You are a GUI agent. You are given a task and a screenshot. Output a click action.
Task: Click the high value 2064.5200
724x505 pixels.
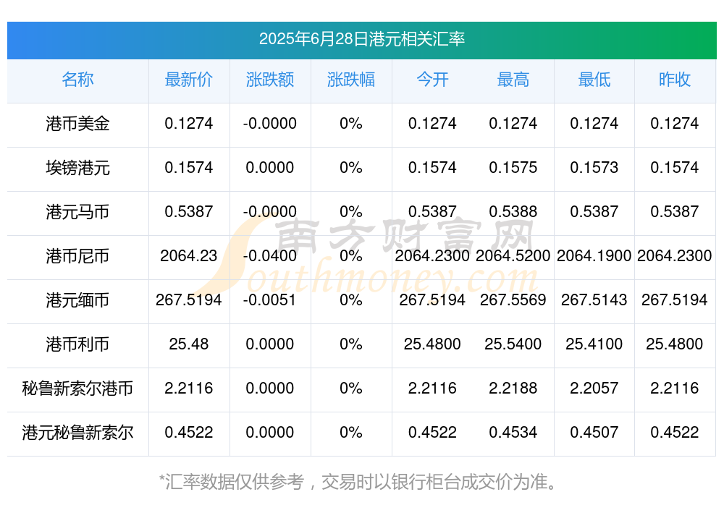click(x=513, y=255)
